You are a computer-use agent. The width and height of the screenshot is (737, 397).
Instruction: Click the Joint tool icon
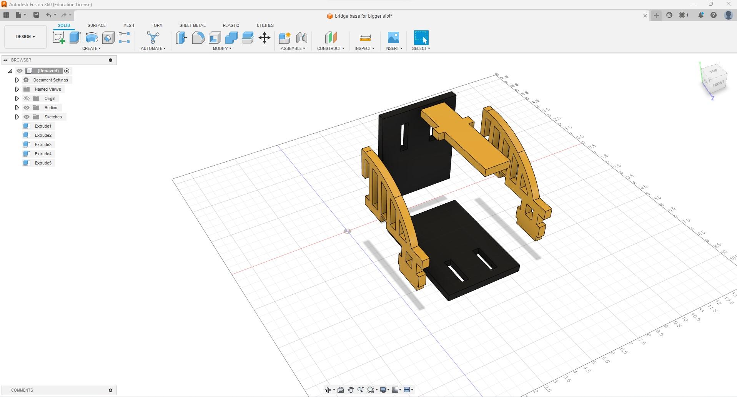[301, 38]
